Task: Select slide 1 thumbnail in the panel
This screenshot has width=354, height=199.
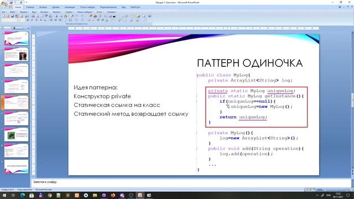Action: 16,38
